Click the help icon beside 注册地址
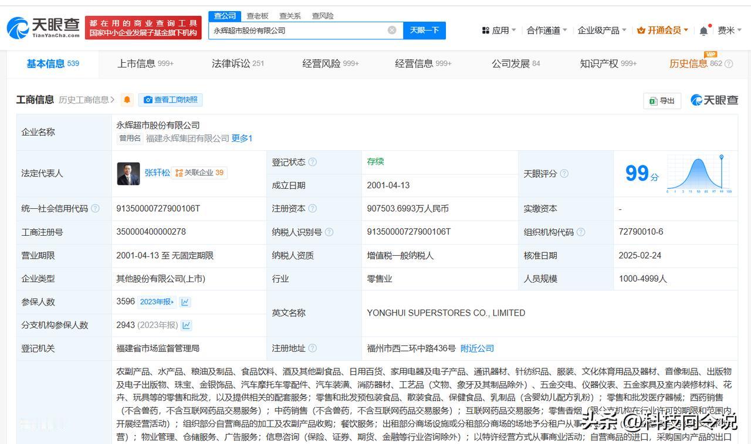 point(313,348)
